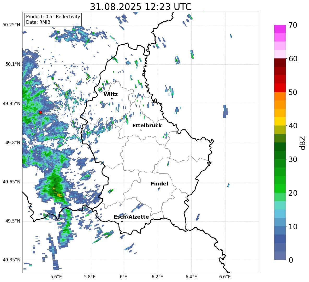Click the 0 value on colorbar
This screenshot has height=282, width=309.
click(290, 260)
